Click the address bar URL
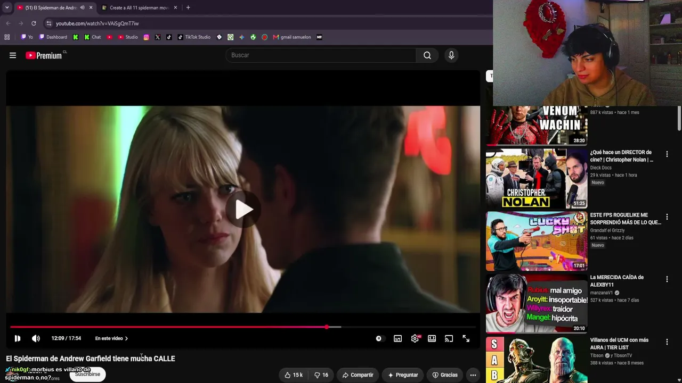 pos(98,23)
